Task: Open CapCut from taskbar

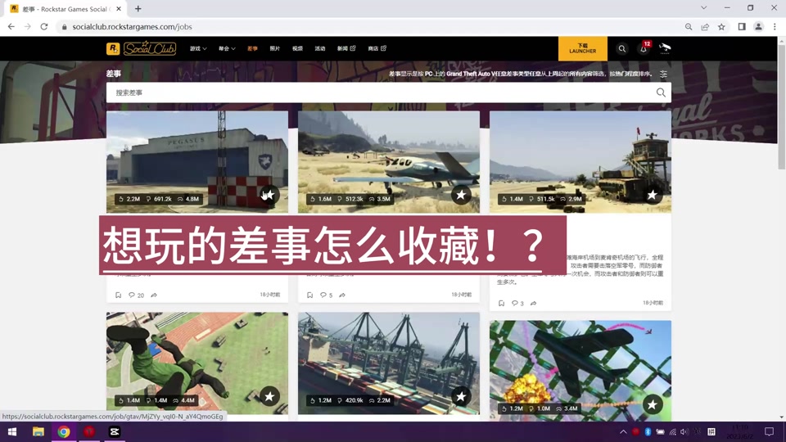Action: point(115,431)
